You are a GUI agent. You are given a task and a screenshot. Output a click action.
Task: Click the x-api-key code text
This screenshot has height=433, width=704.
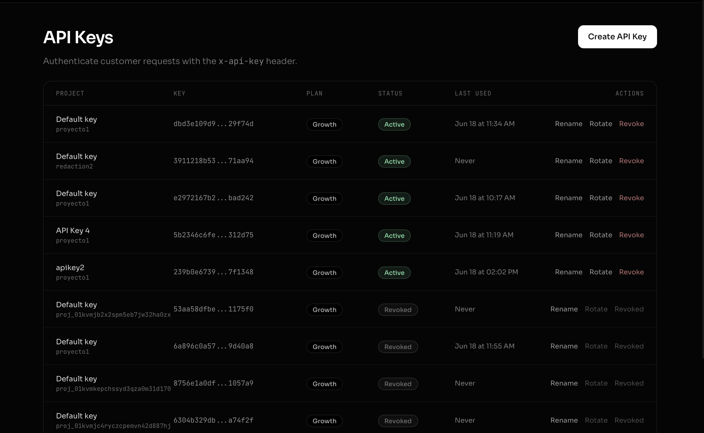241,61
